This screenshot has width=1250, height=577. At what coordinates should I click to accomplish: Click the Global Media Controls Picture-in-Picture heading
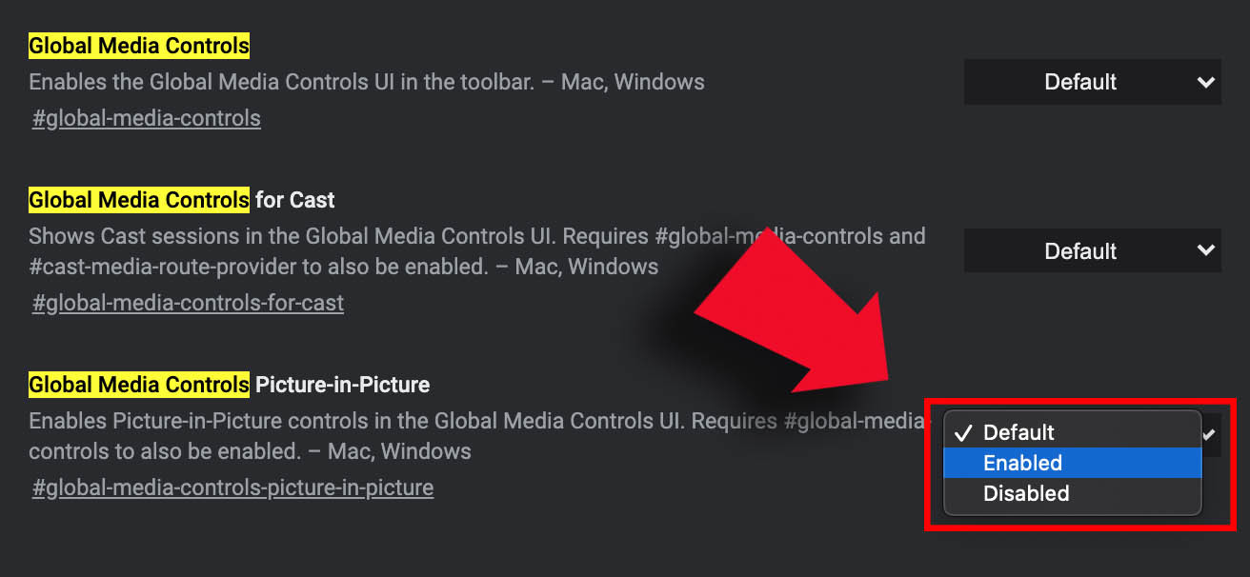click(x=230, y=385)
